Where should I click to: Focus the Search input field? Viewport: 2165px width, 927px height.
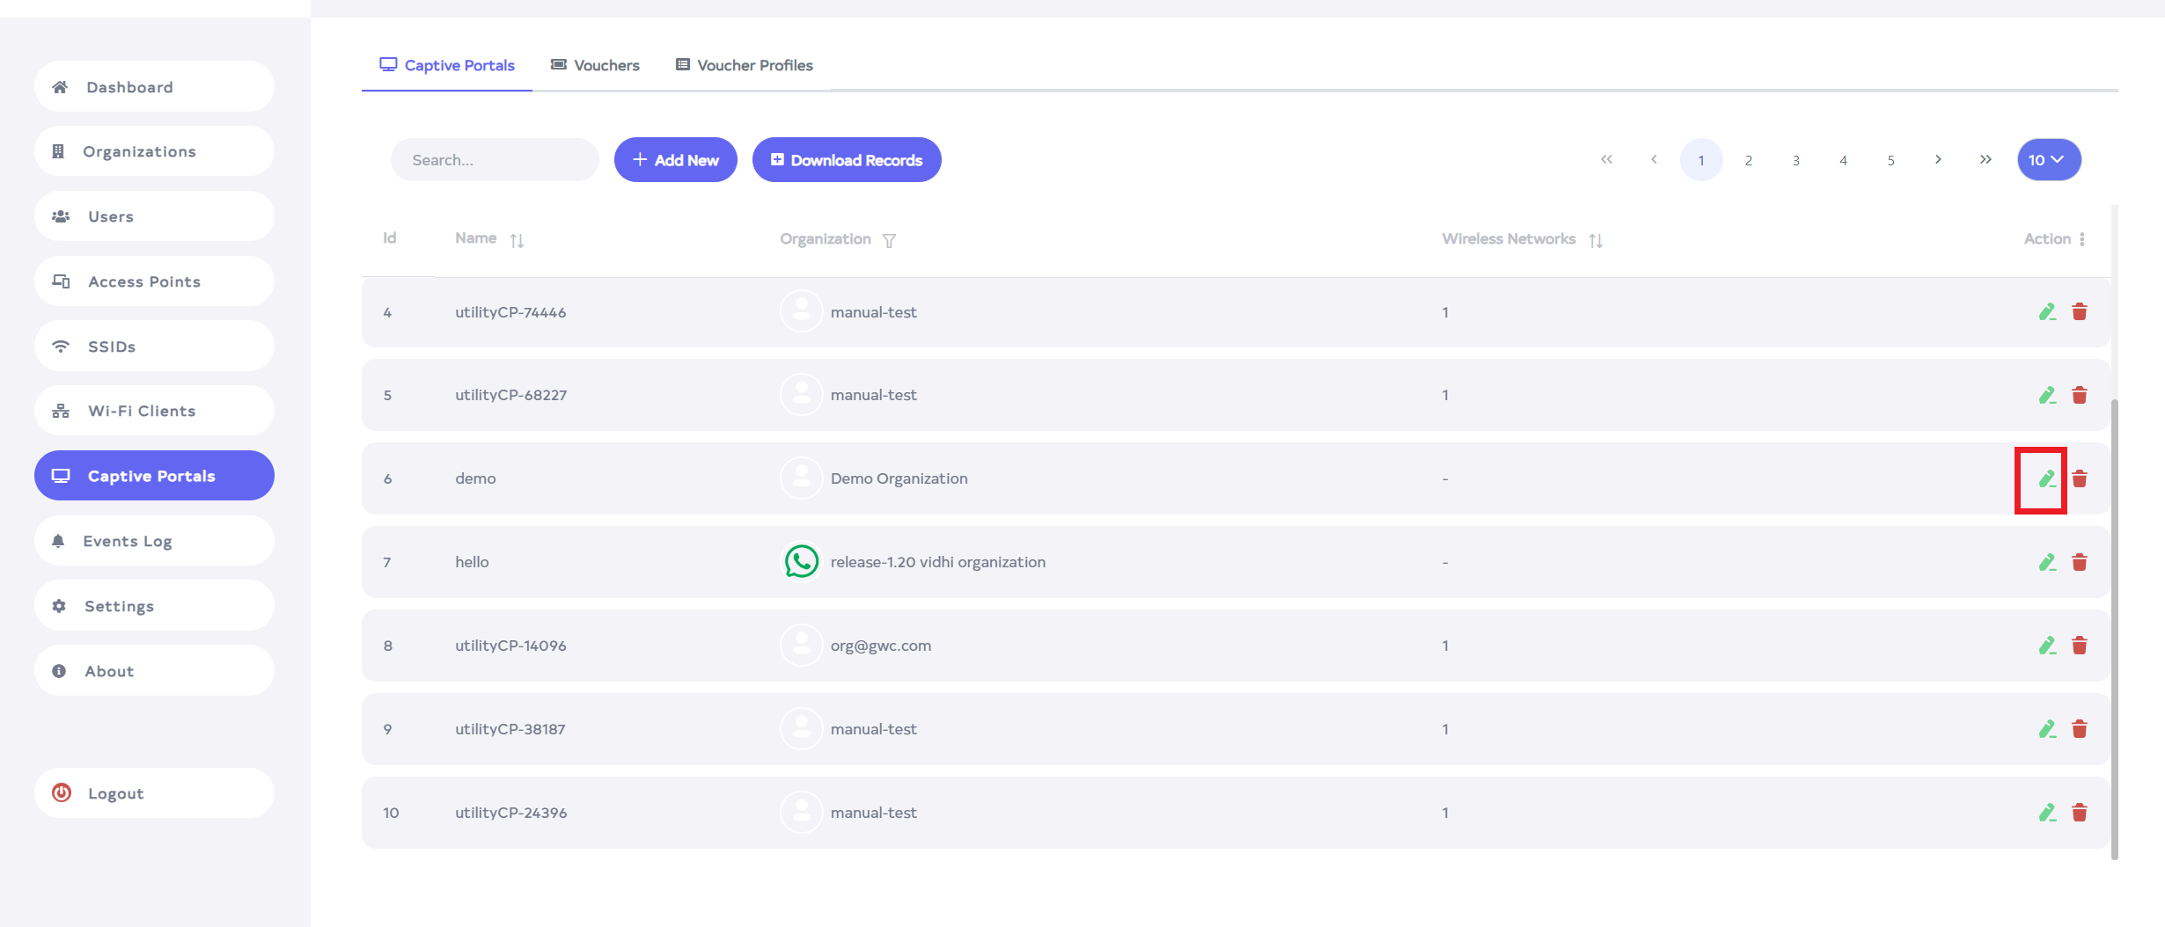click(x=495, y=160)
